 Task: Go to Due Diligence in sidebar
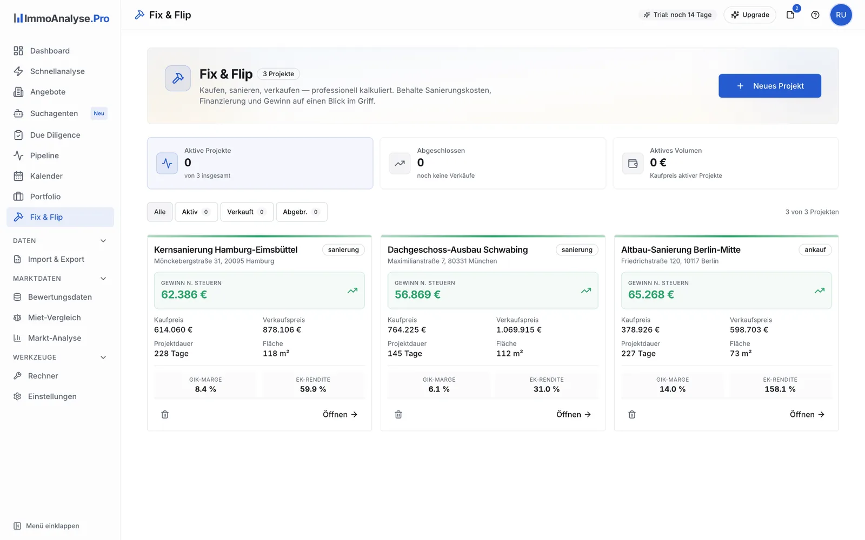[60, 135]
